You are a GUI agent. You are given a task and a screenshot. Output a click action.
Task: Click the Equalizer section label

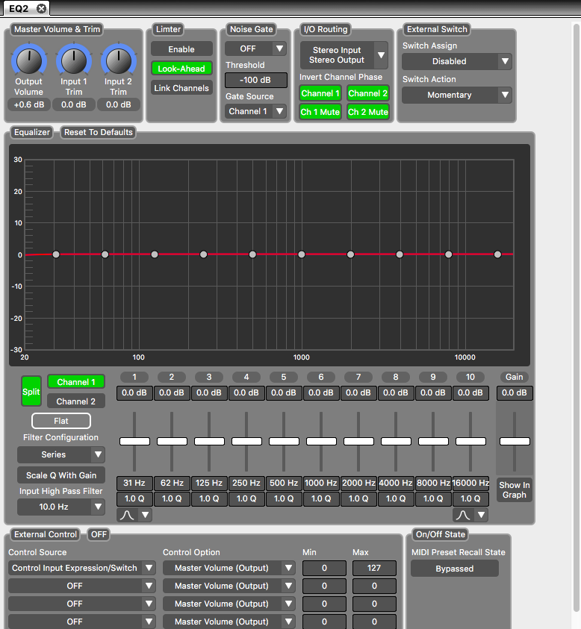click(x=32, y=132)
